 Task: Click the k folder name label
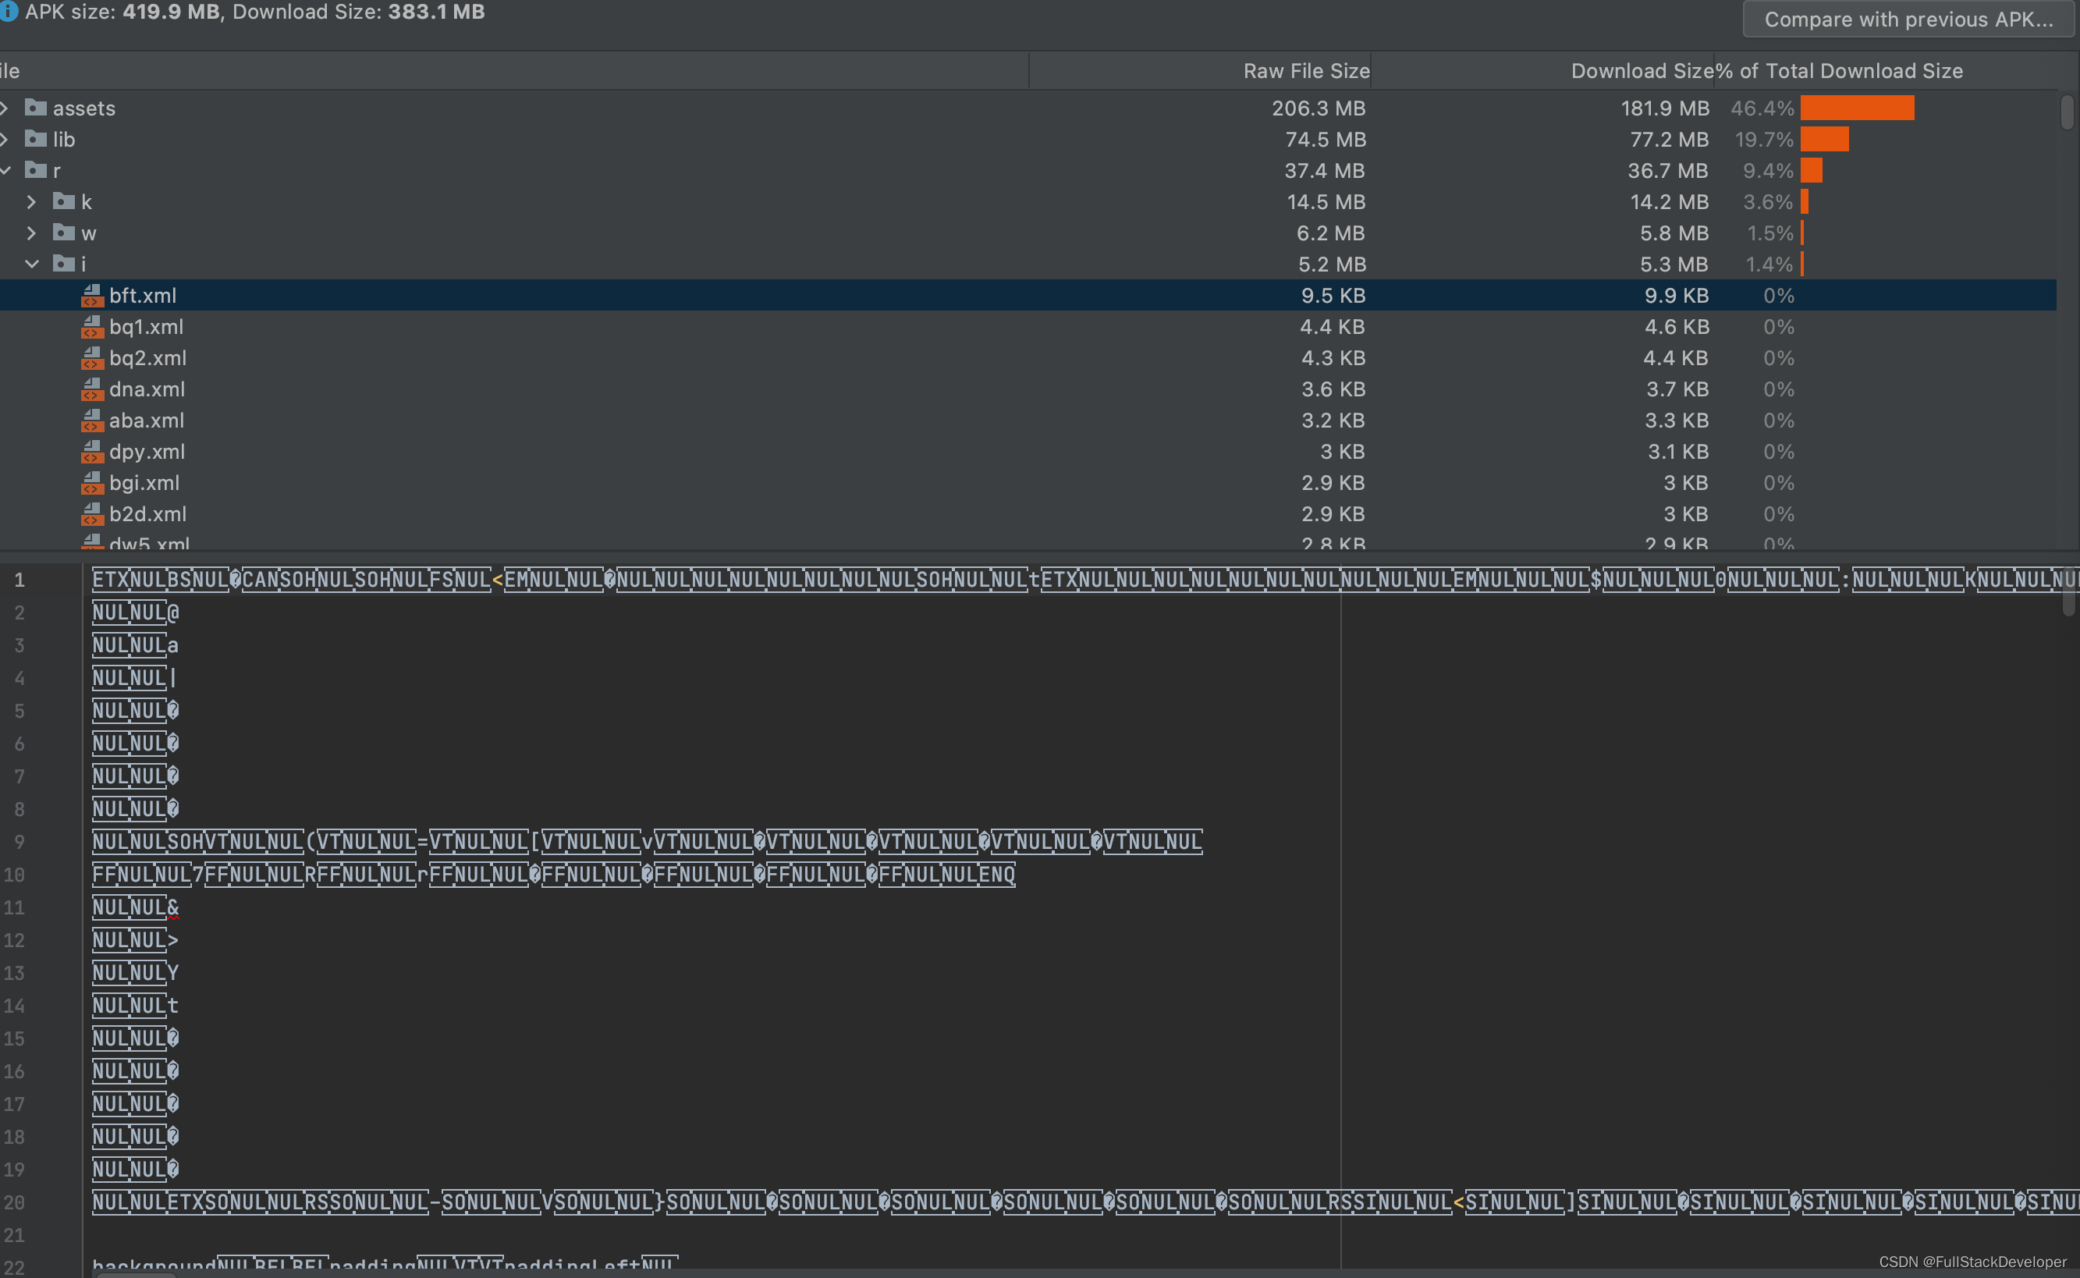pyautogui.click(x=86, y=202)
